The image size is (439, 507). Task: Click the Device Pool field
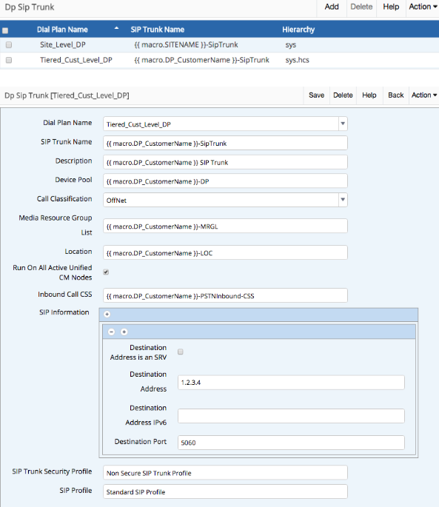pos(225,181)
